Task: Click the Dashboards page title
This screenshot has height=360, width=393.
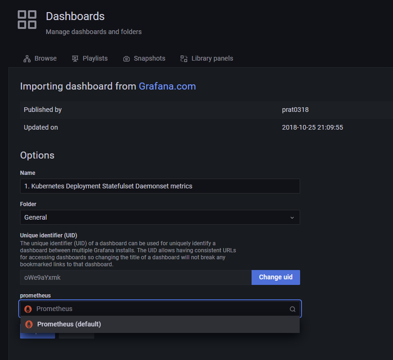Action: (x=75, y=16)
